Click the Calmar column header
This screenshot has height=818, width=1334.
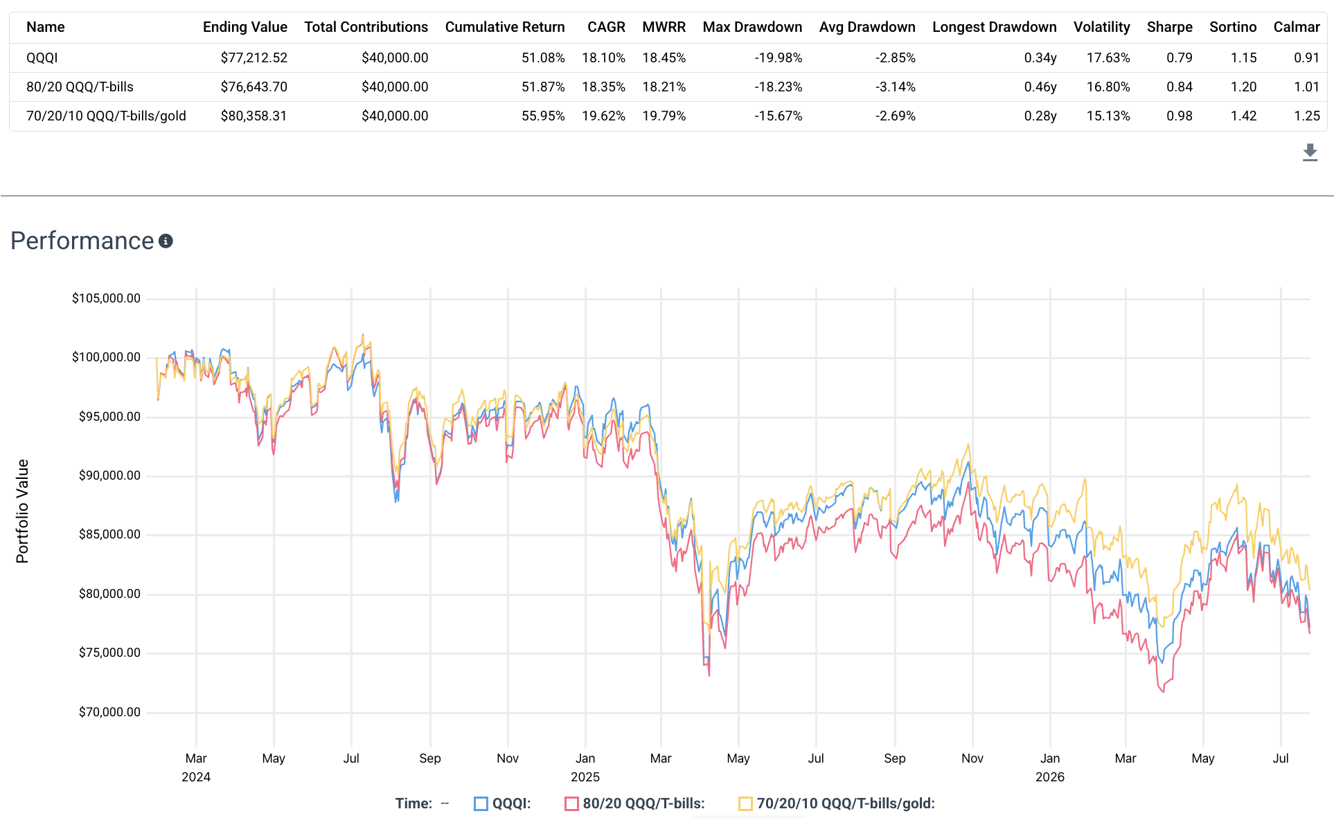(1297, 27)
